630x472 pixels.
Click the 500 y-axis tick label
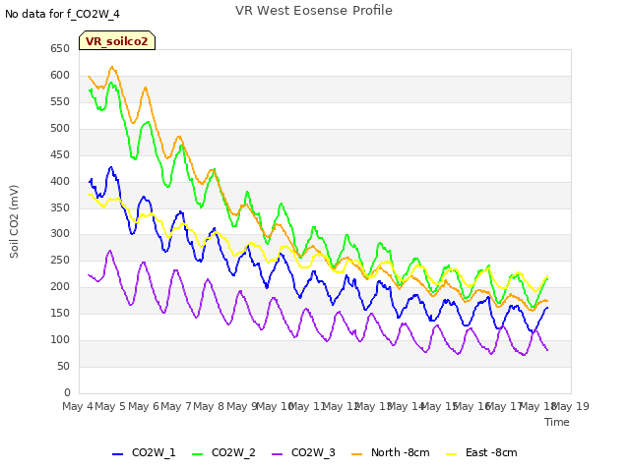[x=60, y=128]
